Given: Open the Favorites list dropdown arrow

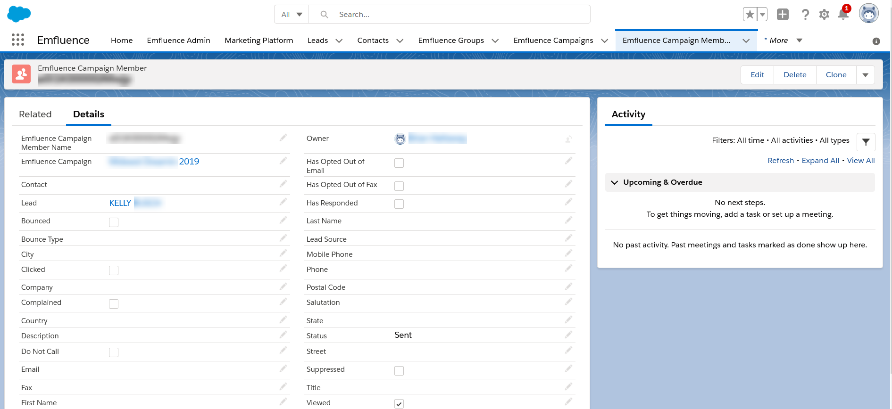Looking at the screenshot, I should coord(762,14).
